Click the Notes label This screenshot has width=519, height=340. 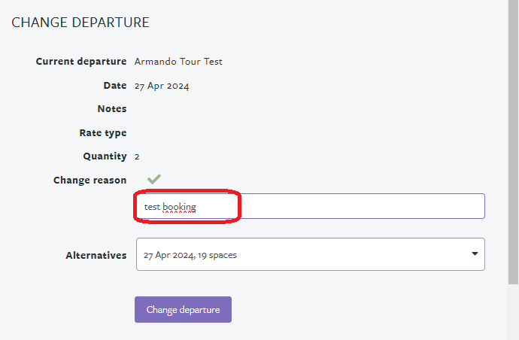[112, 109]
